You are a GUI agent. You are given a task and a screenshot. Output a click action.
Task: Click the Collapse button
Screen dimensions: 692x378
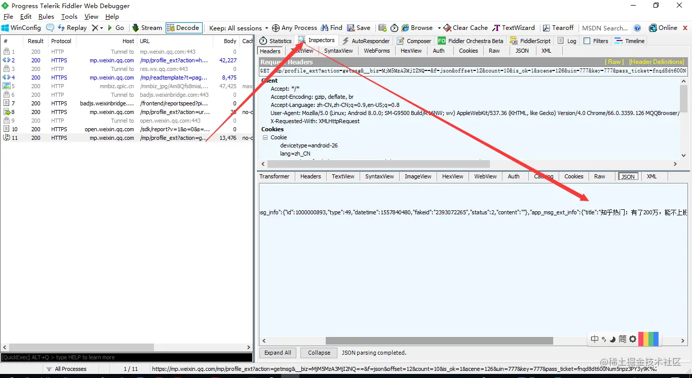(x=319, y=353)
